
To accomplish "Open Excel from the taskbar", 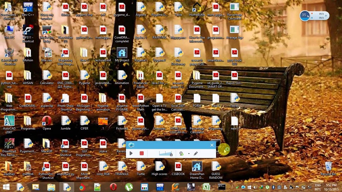I will [206, 187].
